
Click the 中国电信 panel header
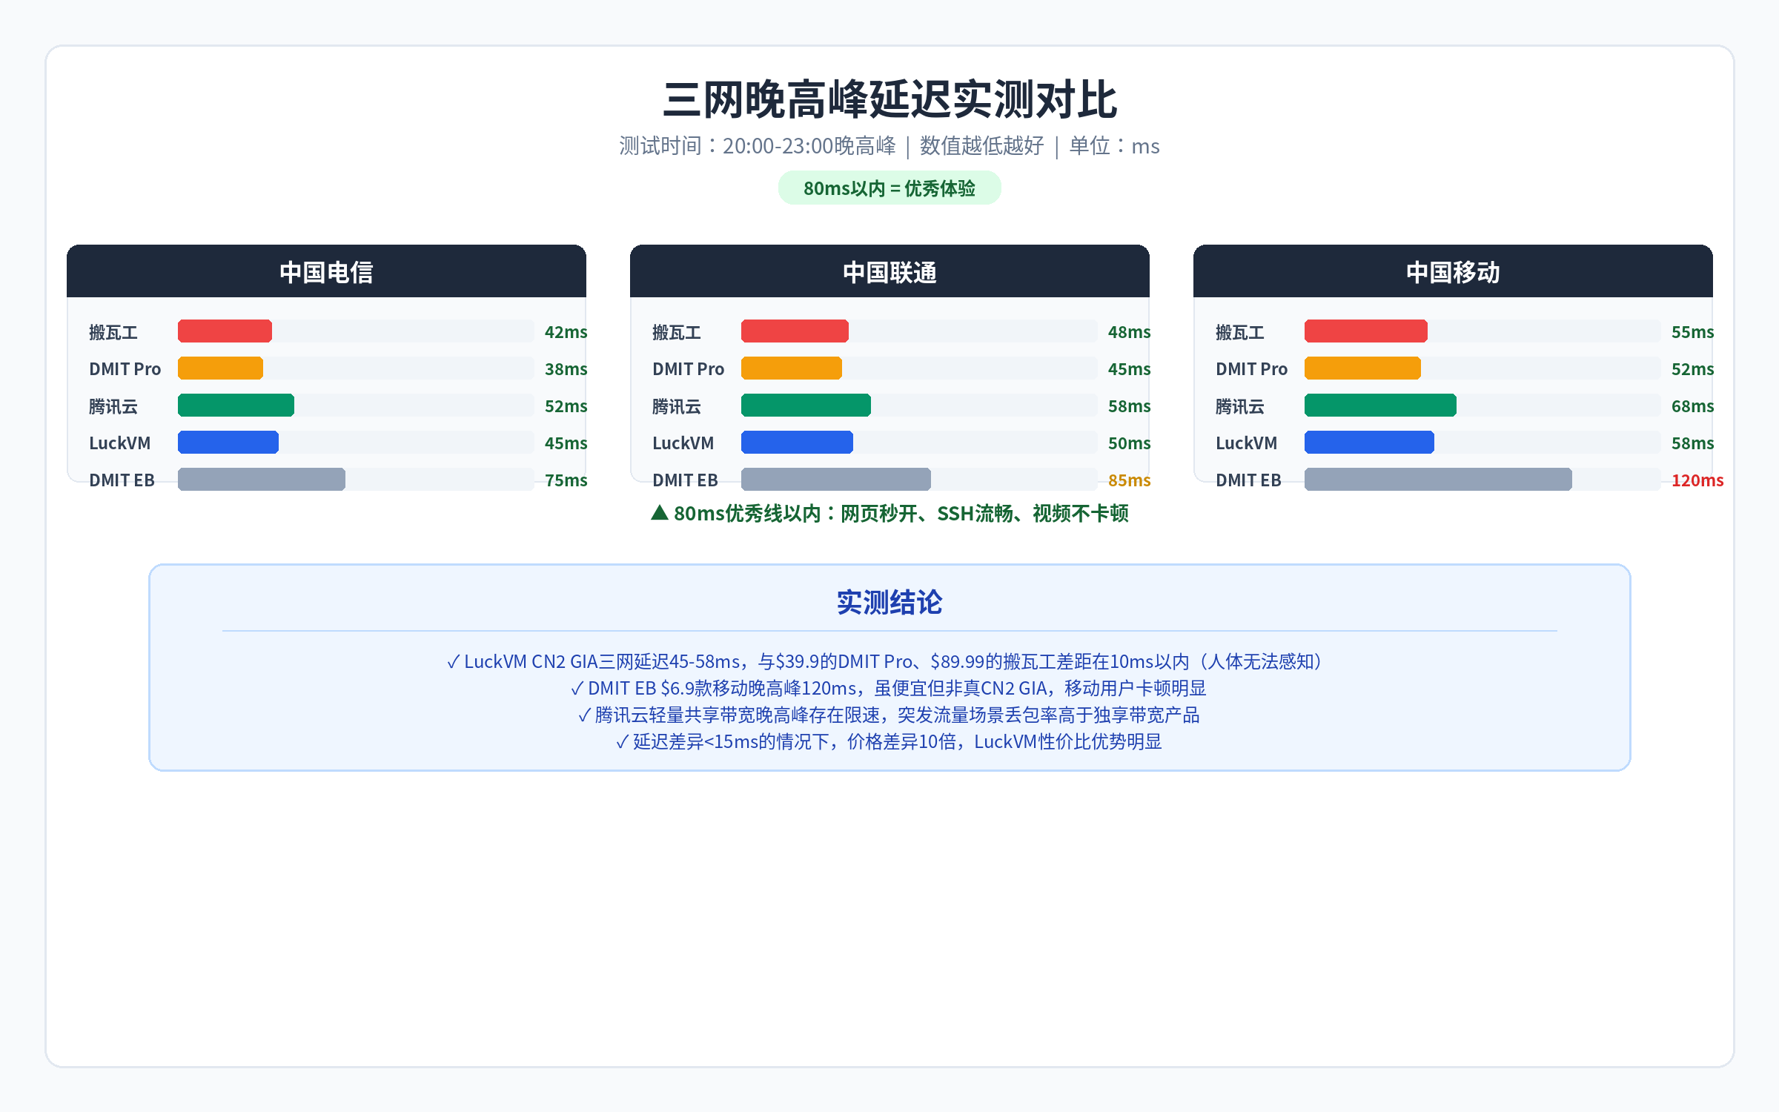pyautogui.click(x=326, y=271)
